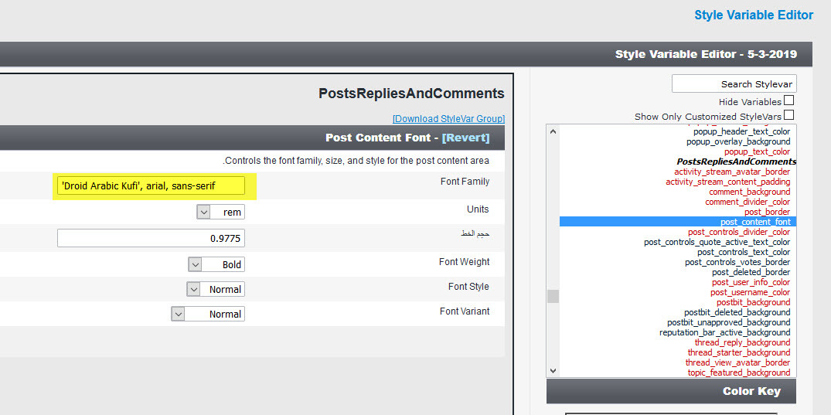Image resolution: width=831 pixels, height=415 pixels.
Task: Enable Show Only Customized StyleVars checkbox
Action: pyautogui.click(x=788, y=115)
